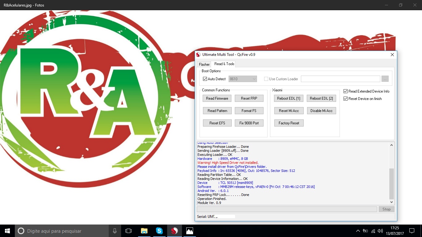The width and height of the screenshot is (422, 237).
Task: Click the Read Firmware button
Action: [x=217, y=98]
